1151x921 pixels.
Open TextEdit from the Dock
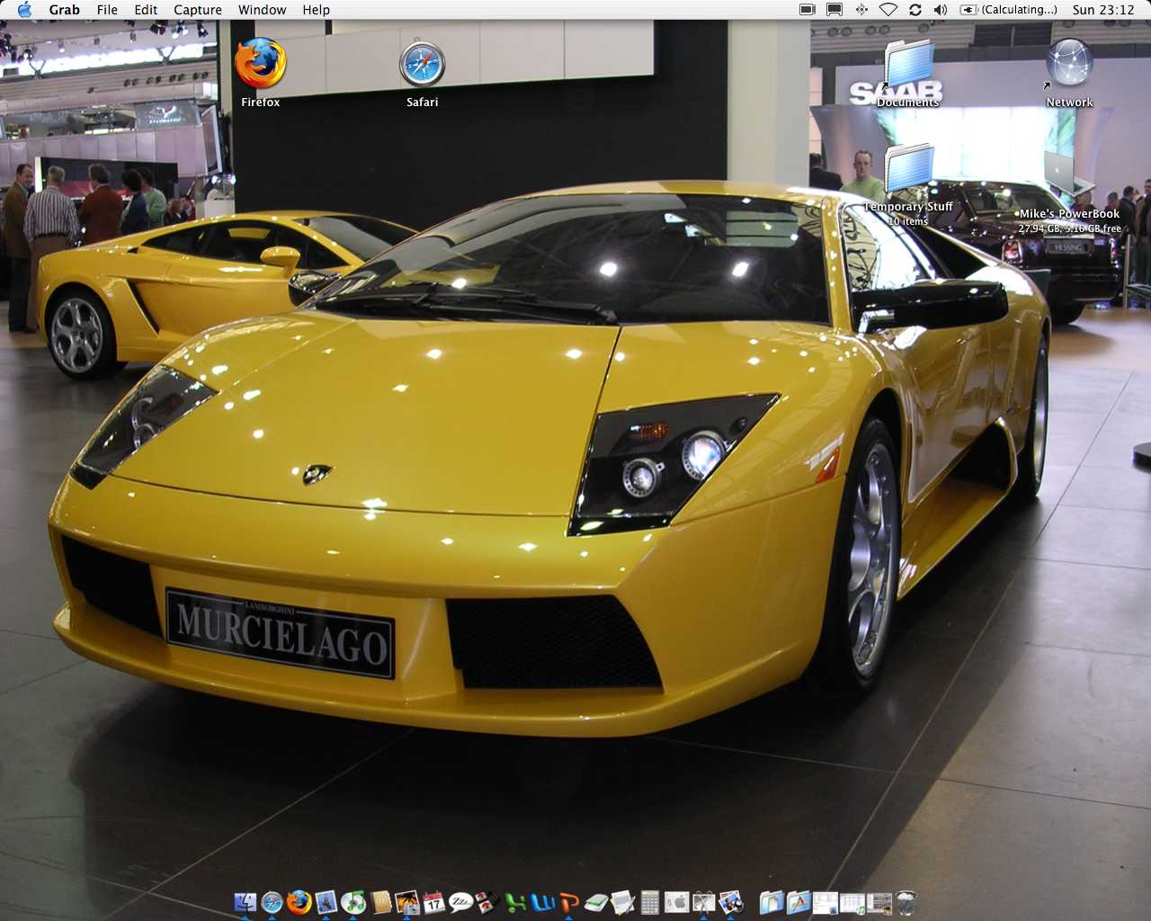click(x=623, y=902)
